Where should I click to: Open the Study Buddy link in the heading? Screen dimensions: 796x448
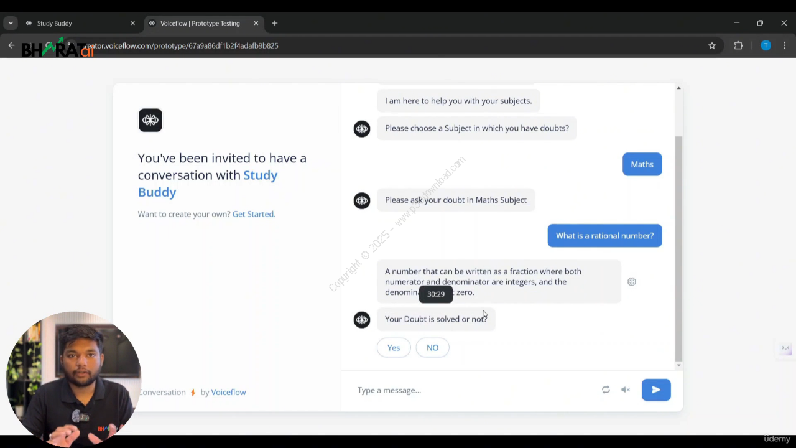[208, 184]
